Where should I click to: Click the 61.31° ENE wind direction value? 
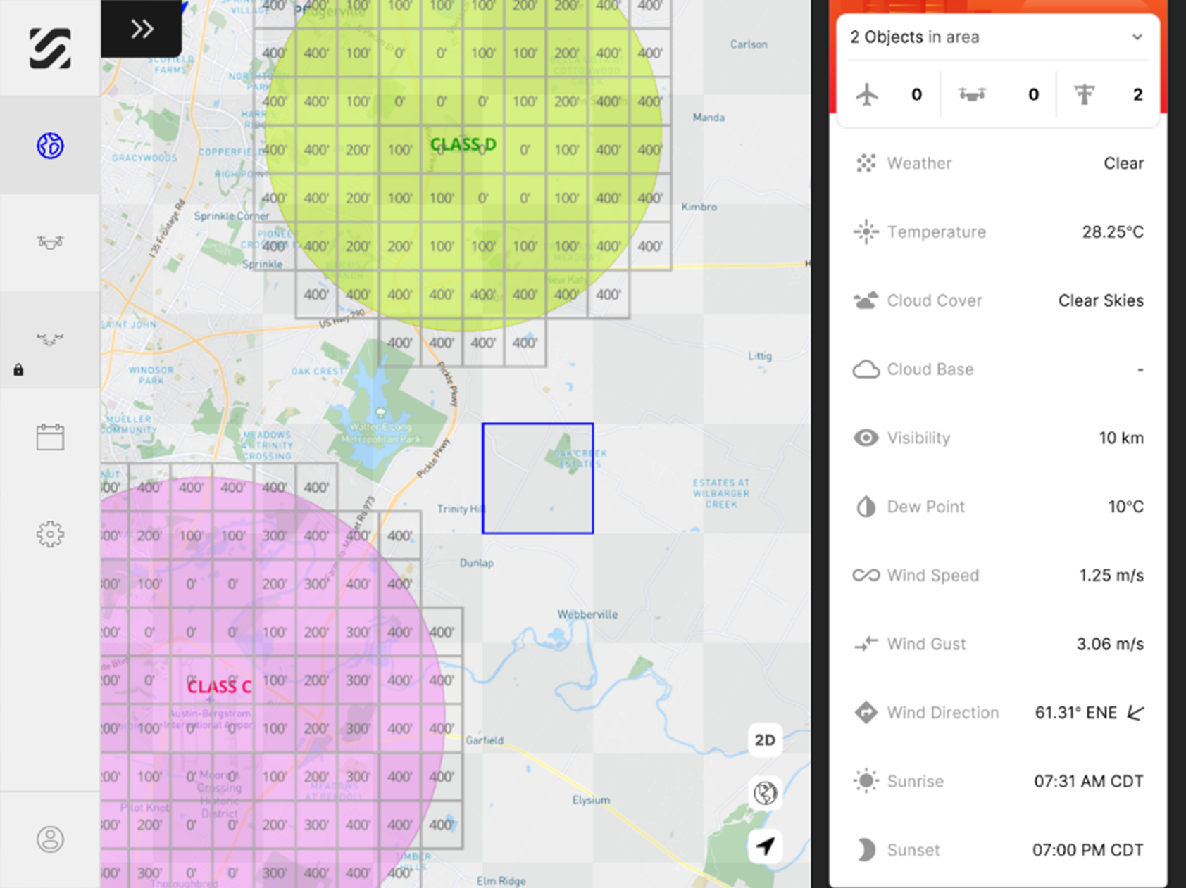(1075, 713)
